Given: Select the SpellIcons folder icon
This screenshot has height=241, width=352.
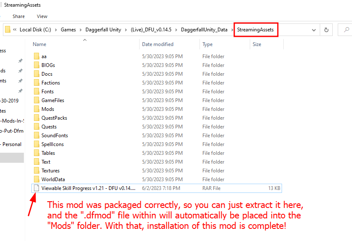Looking at the screenshot, I should tap(36, 144).
